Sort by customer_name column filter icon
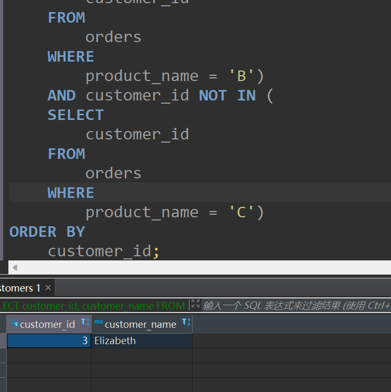The image size is (391, 392). (x=186, y=322)
